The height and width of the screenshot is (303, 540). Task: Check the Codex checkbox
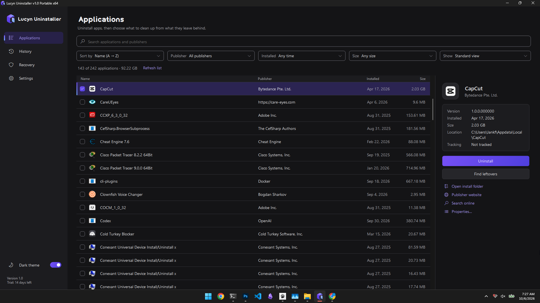82,221
